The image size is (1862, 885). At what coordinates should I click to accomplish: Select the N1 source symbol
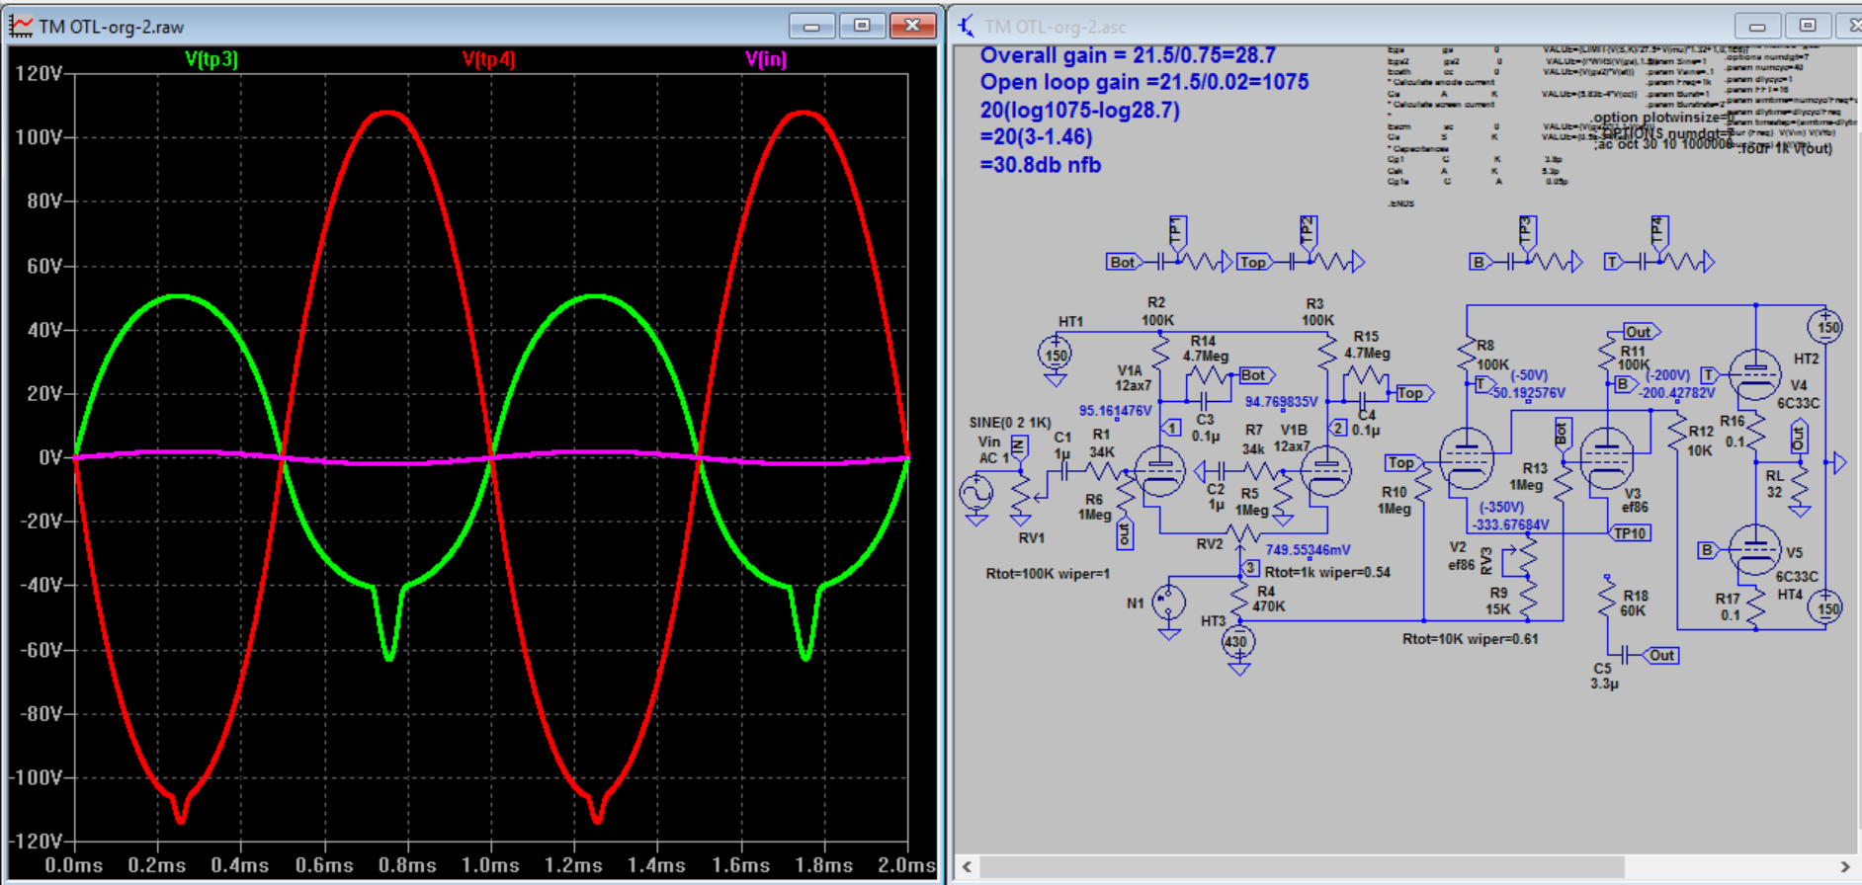pyautogui.click(x=1169, y=602)
